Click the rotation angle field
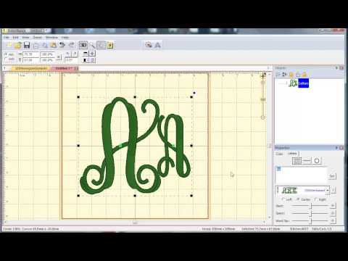 [x=71, y=60]
